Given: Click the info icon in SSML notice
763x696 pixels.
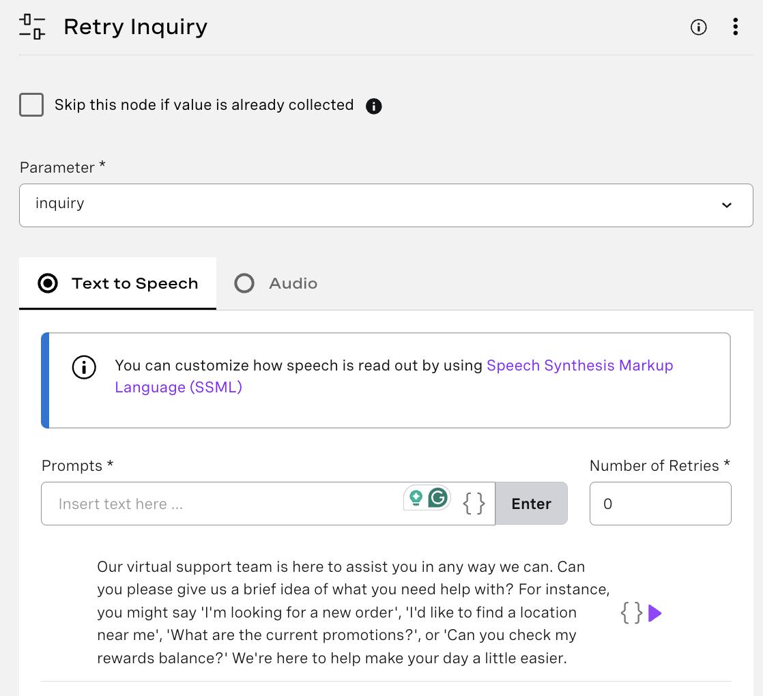Looking at the screenshot, I should tap(84, 367).
